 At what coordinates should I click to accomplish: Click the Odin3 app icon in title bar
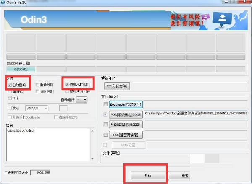[x=4, y=3]
